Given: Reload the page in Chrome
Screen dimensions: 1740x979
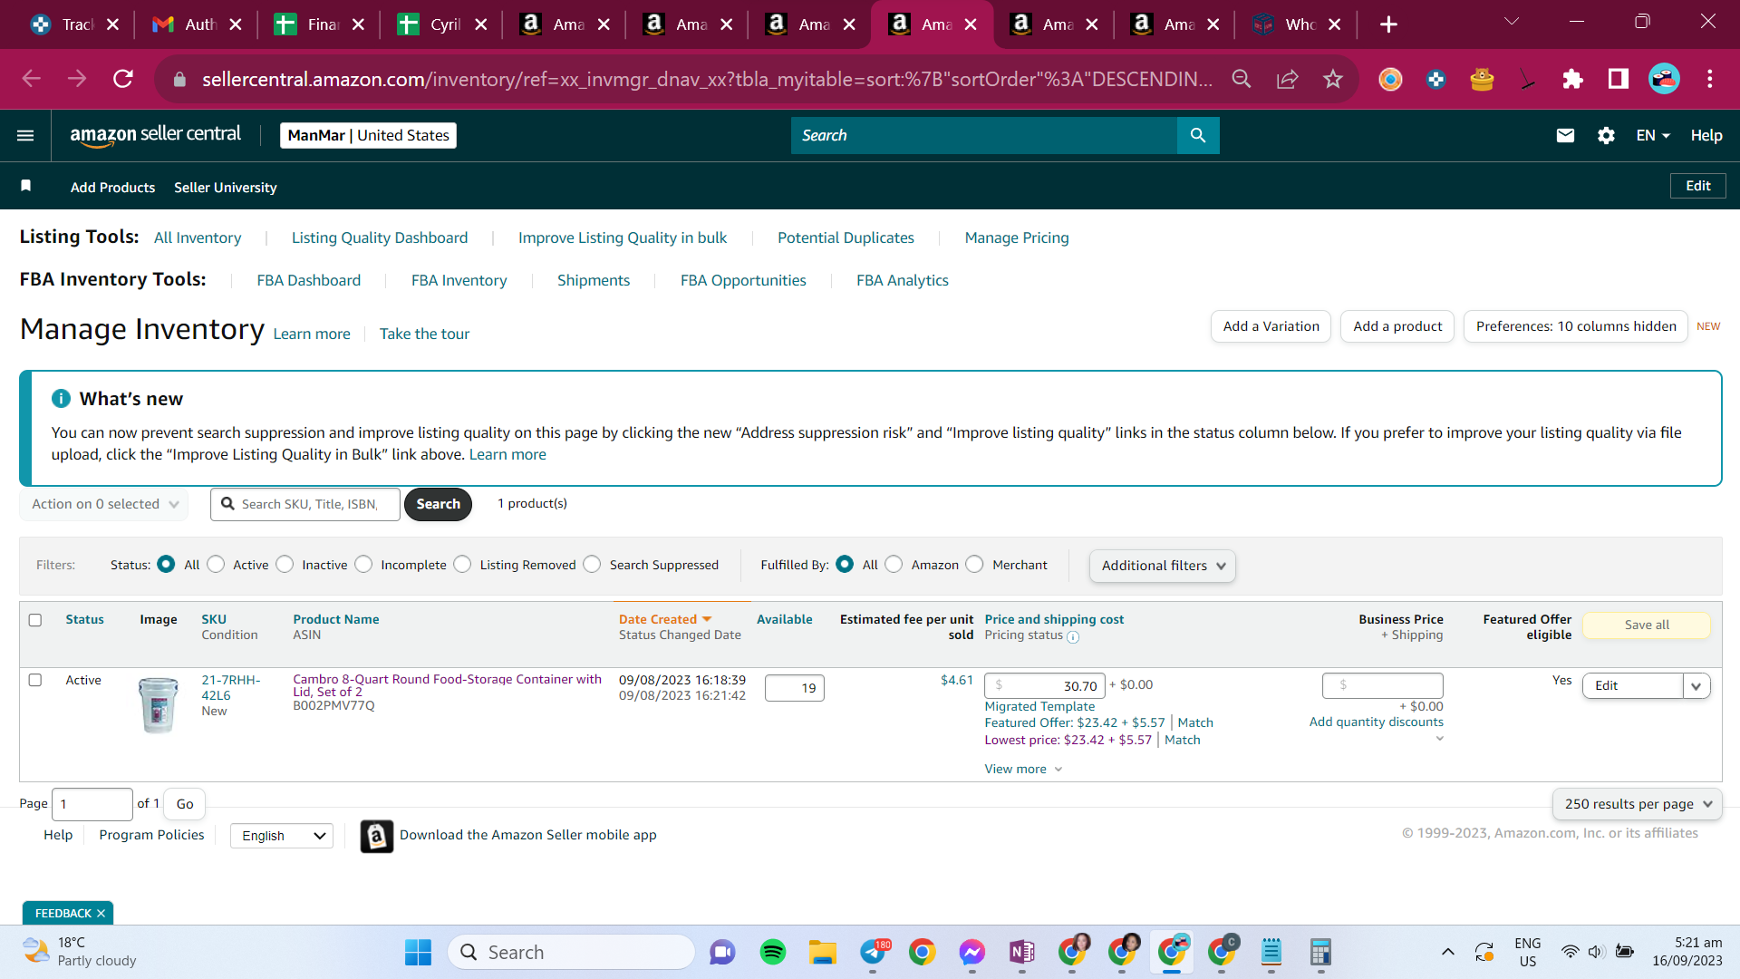Looking at the screenshot, I should point(123,79).
